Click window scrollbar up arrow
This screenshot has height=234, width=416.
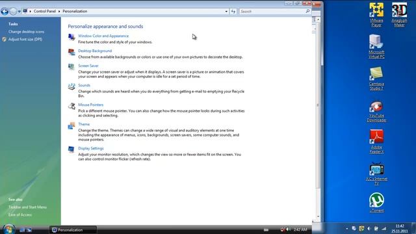pyautogui.click(x=318, y=19)
